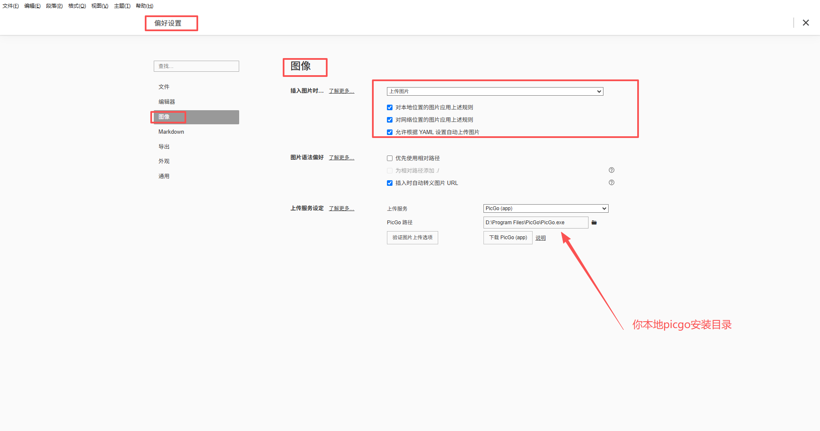The width and height of the screenshot is (820, 431).
Task: Open the 格式 menu
Action: point(77,6)
